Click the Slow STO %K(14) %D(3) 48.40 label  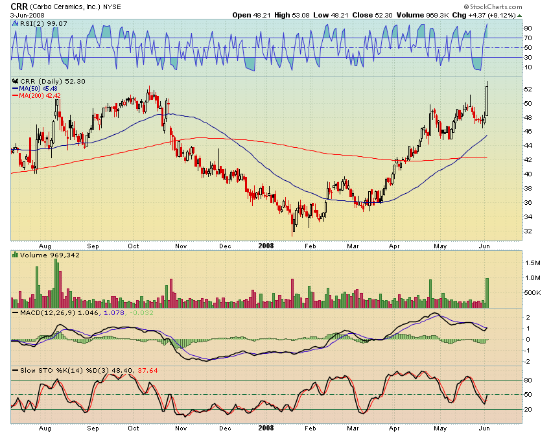point(76,370)
